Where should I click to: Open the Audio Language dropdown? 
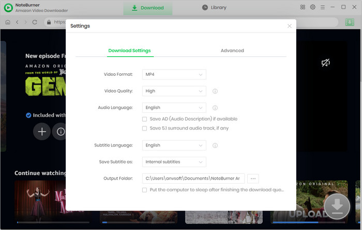(x=174, y=107)
